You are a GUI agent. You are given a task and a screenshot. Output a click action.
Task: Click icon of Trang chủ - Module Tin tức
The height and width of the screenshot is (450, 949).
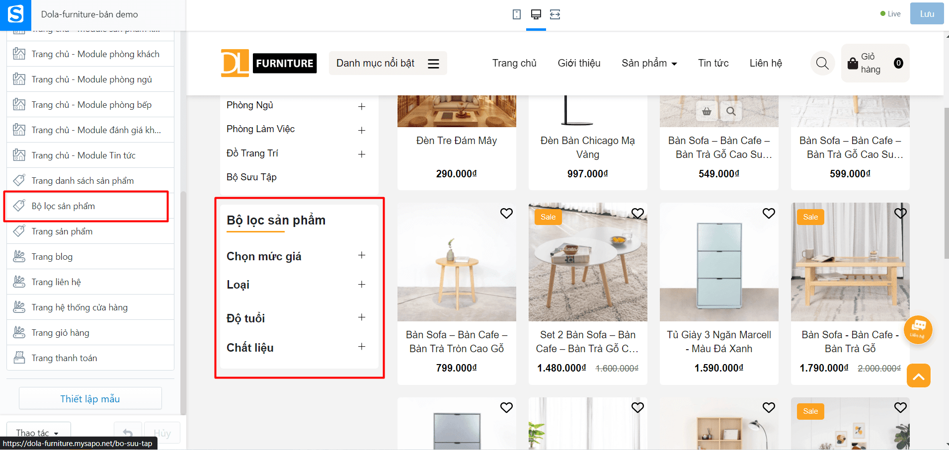click(19, 155)
